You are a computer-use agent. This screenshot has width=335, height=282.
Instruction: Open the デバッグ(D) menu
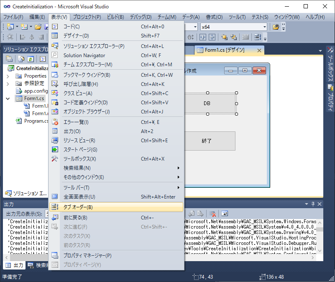pyautogui.click(x=141, y=17)
